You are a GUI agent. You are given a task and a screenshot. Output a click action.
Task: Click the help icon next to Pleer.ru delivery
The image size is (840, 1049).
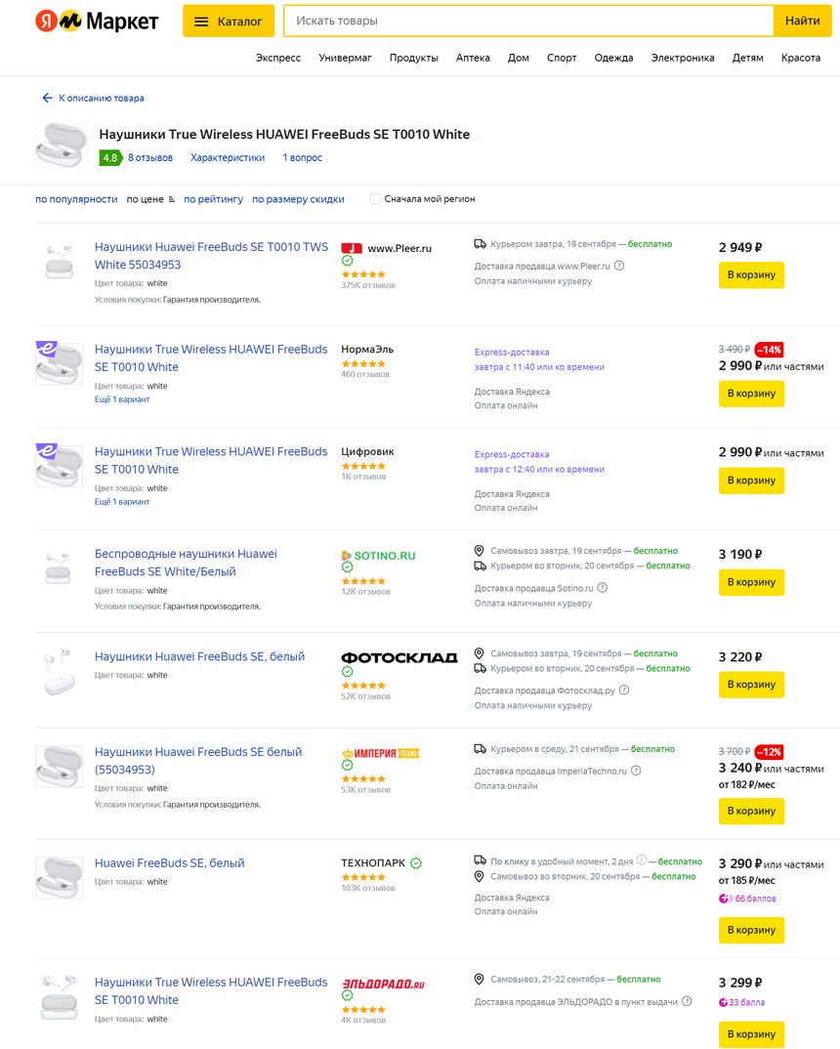coord(619,266)
